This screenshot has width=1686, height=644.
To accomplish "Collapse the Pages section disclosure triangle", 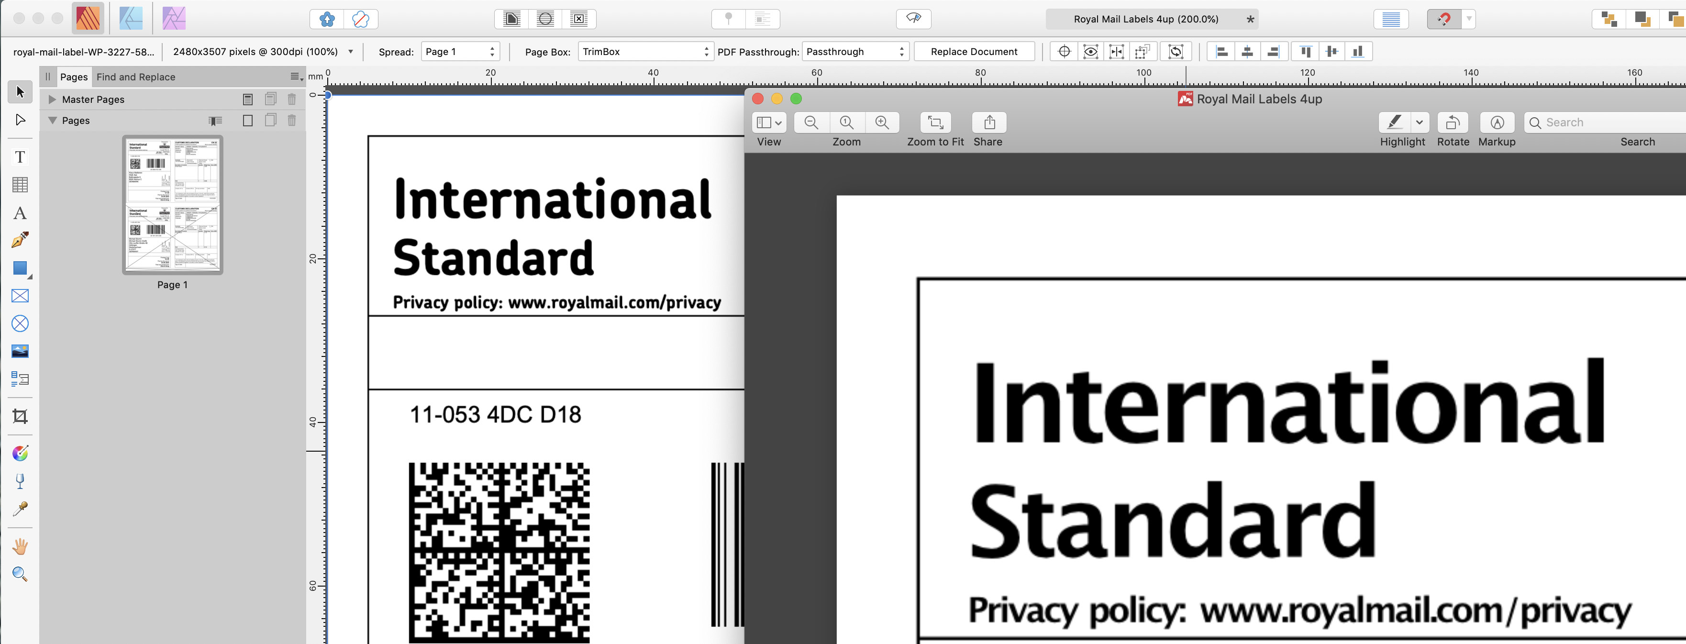I will [52, 121].
